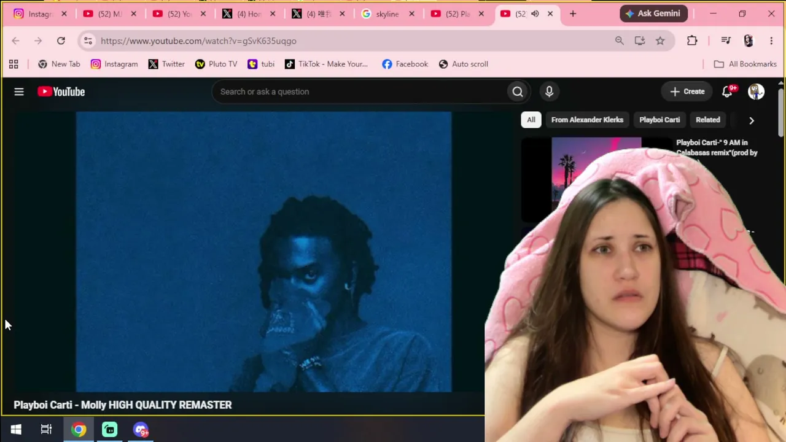This screenshot has height=442, width=786.
Task: Mute the playing YouTube tab via speaker icon
Action: (535, 14)
